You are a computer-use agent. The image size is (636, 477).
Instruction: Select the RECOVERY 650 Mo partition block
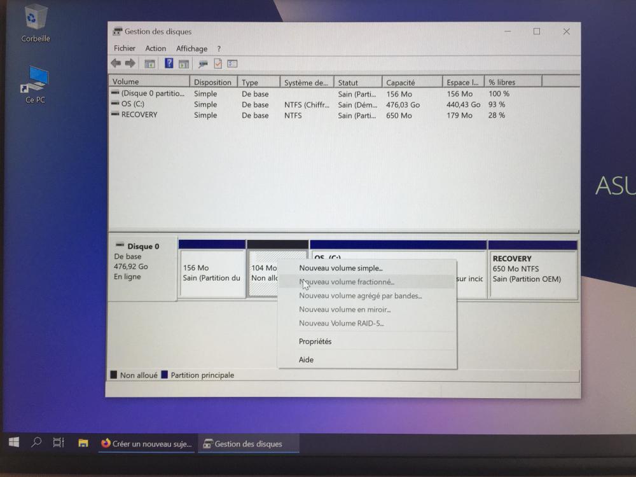coord(532,273)
